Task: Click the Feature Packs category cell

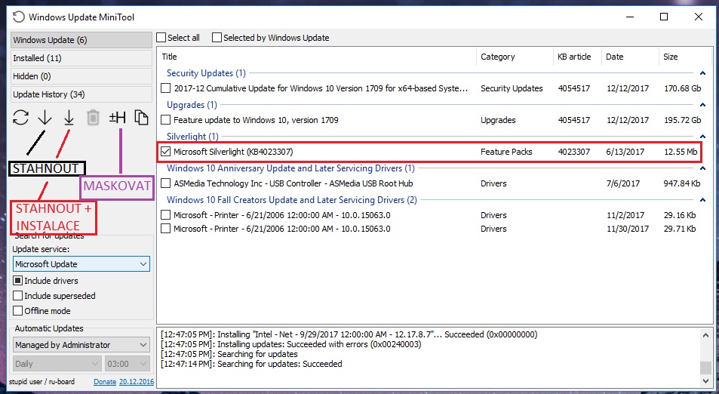Action: 506,152
